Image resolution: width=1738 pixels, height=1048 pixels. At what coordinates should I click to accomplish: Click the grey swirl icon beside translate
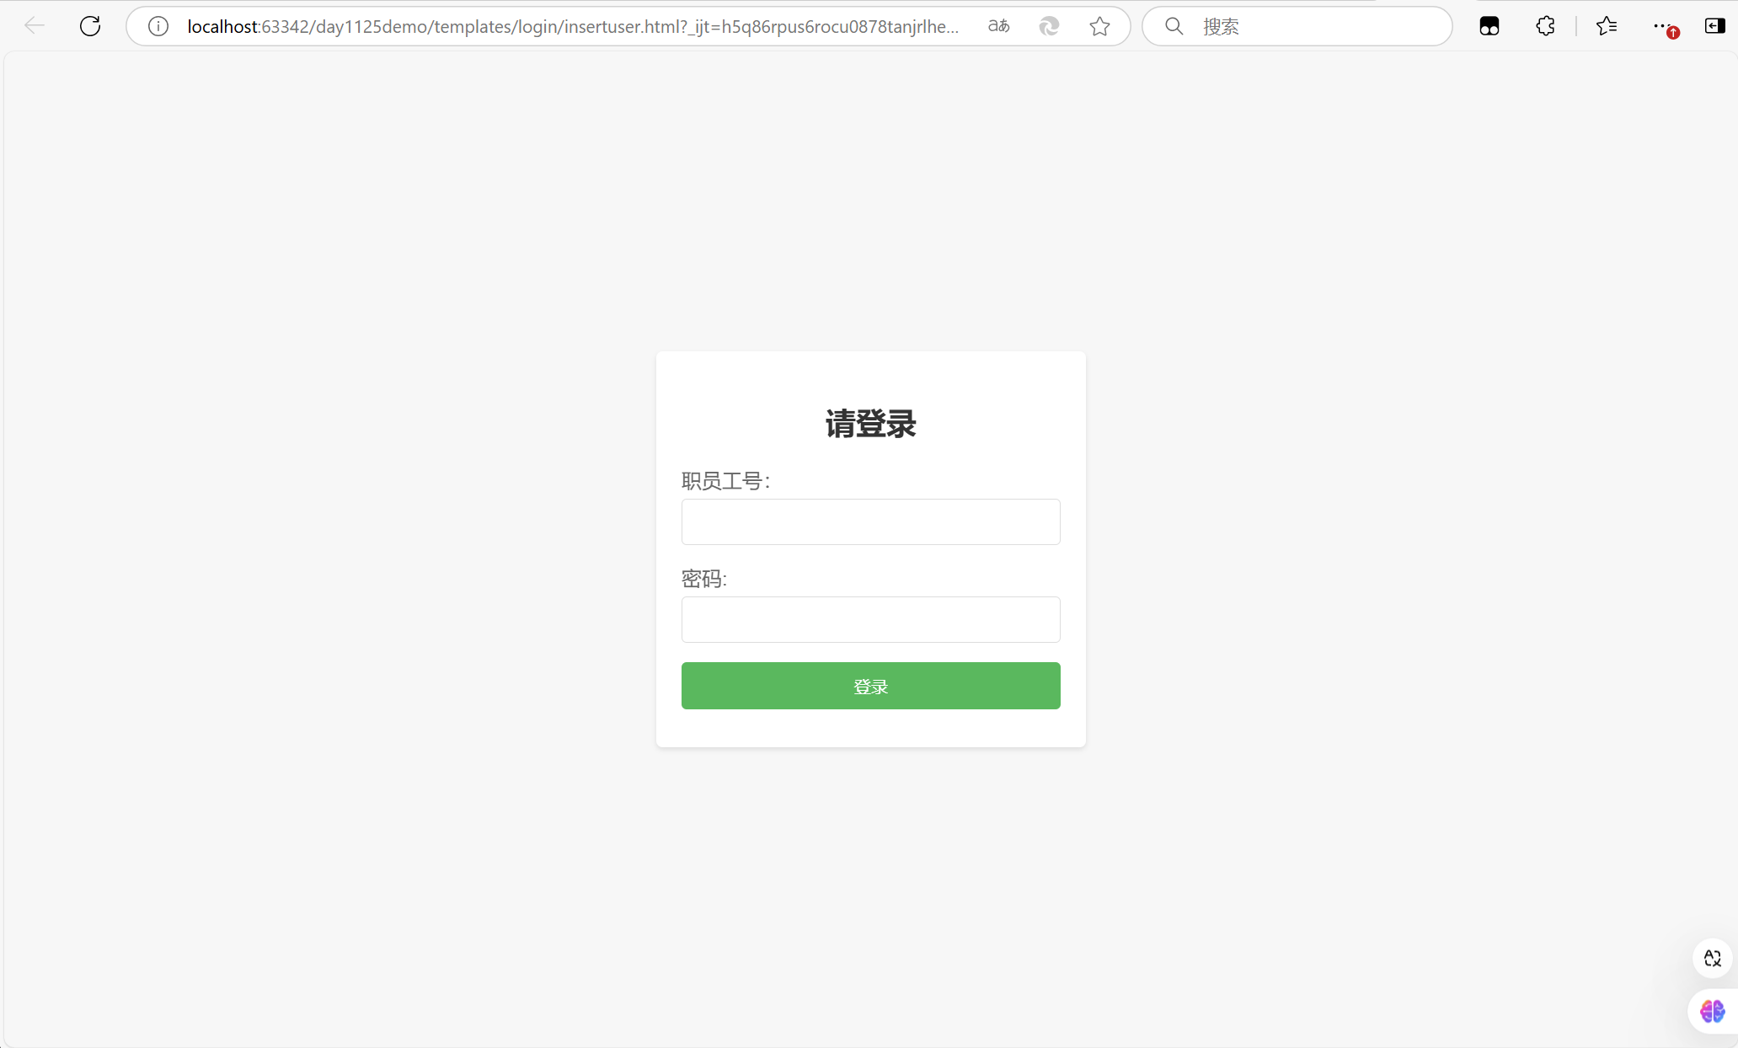click(x=1049, y=26)
